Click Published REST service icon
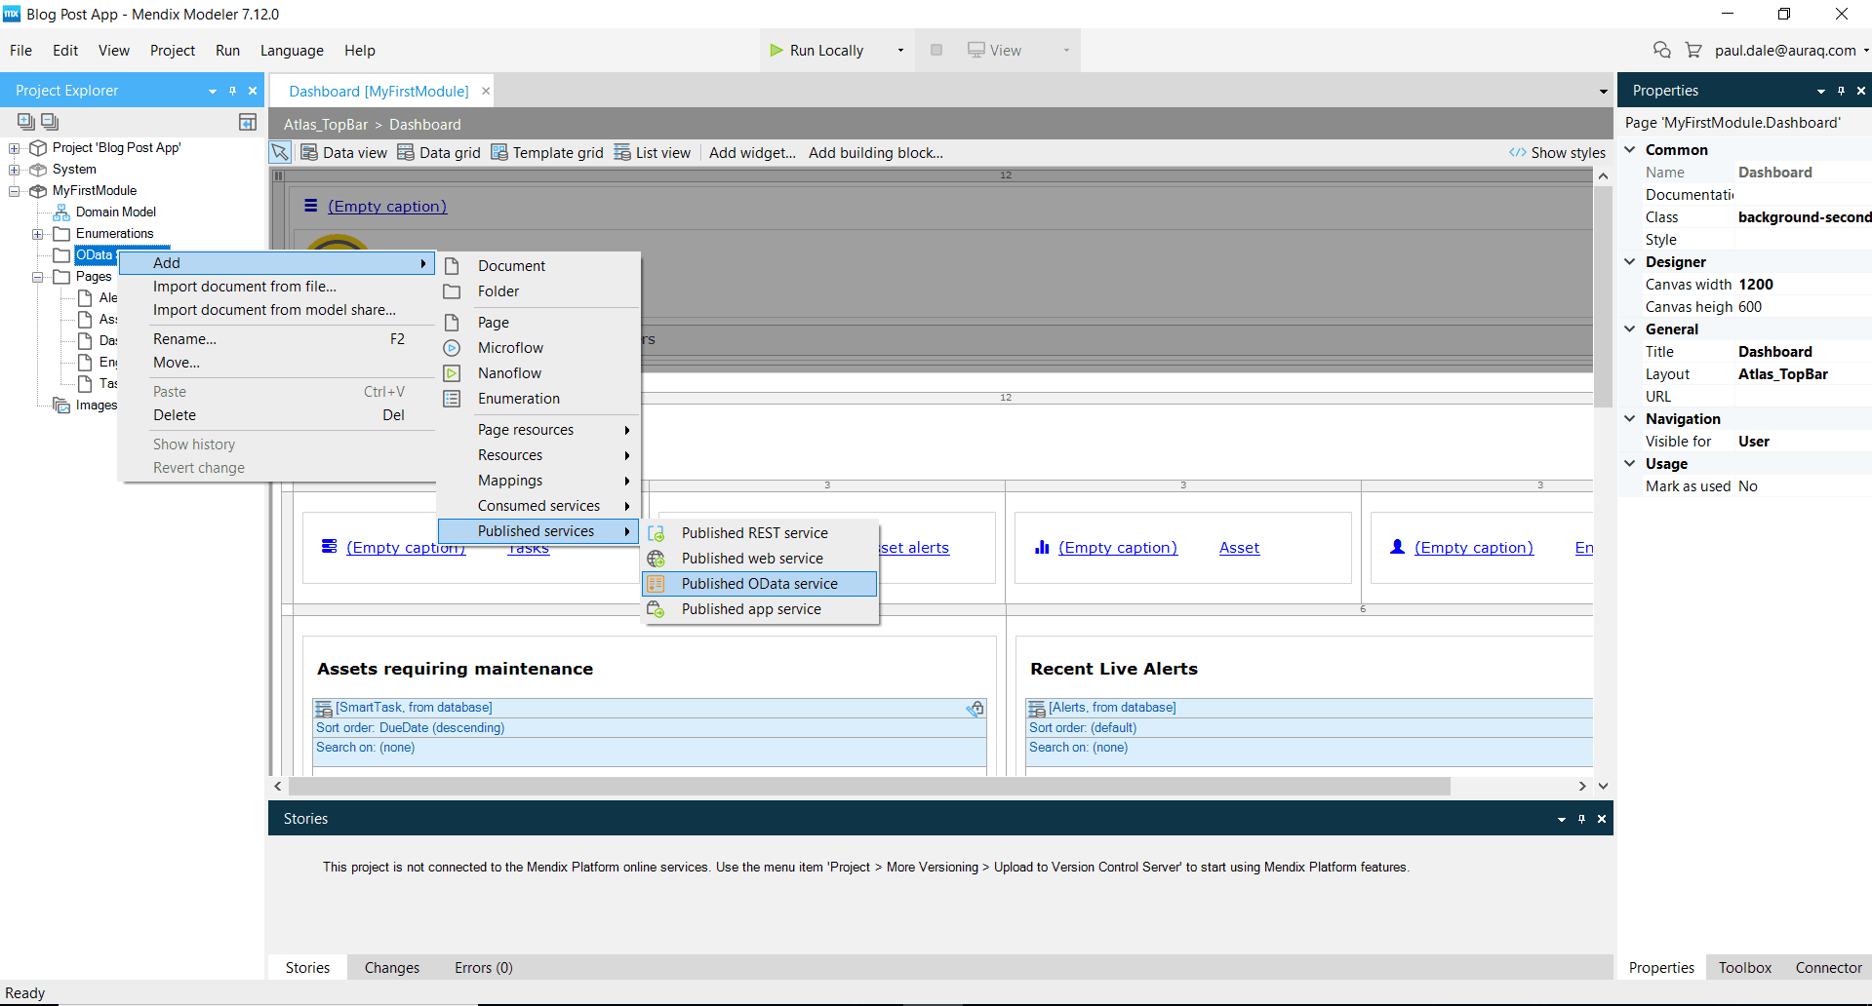This screenshot has height=1006, width=1872. click(x=657, y=533)
